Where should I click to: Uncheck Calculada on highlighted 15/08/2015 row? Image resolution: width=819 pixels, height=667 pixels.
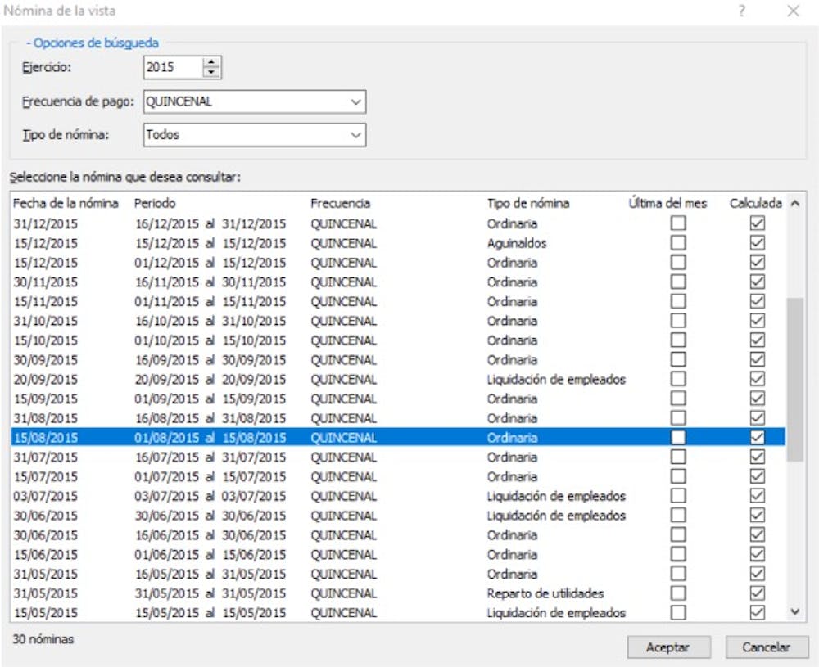pos(757,437)
